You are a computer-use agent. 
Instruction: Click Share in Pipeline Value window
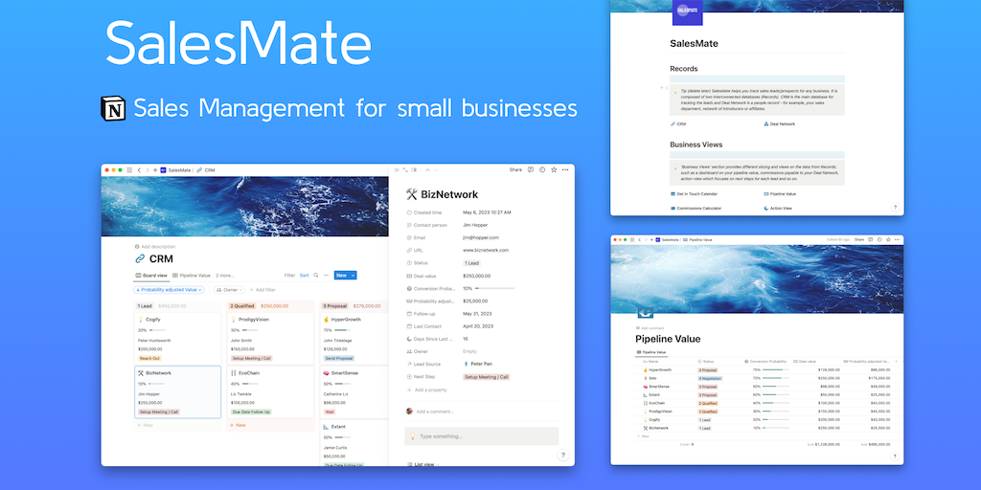(859, 239)
